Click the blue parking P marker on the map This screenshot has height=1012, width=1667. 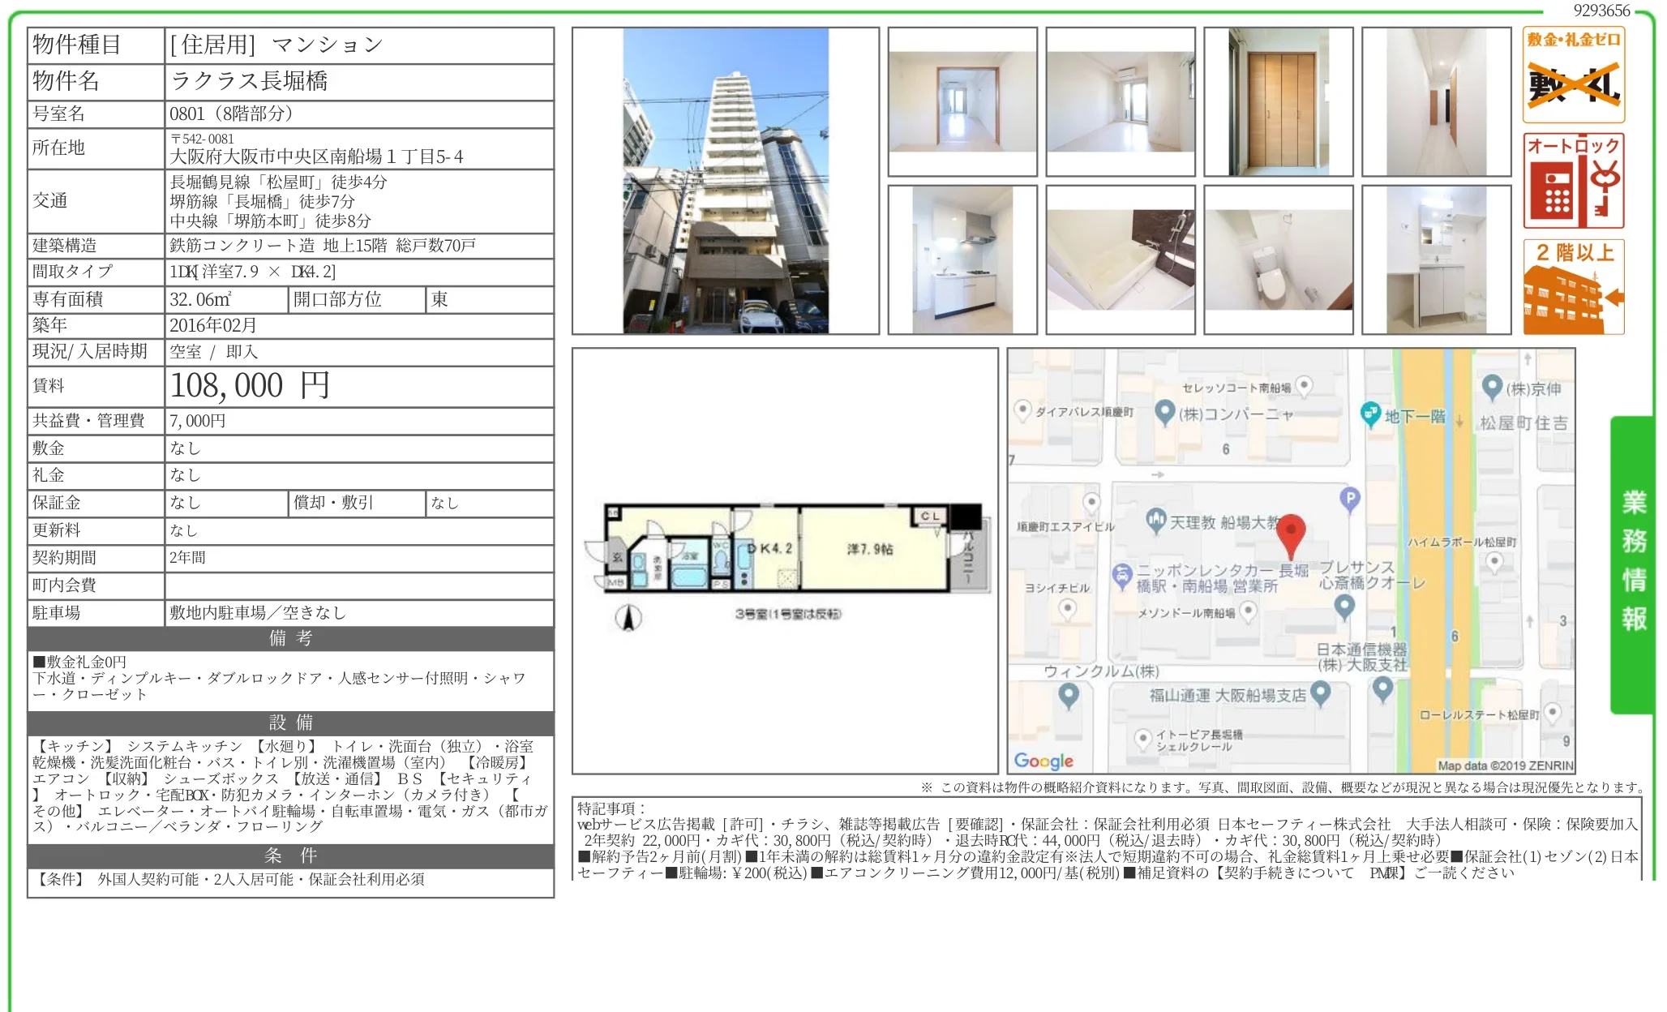tap(1350, 499)
